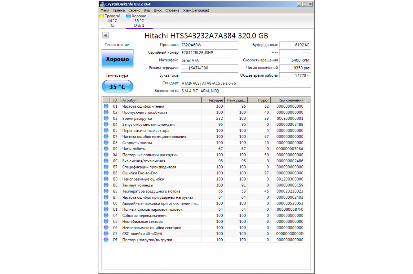413x274 pixels.
Task: Click the disk title Hitachi HTS543232A7A384
Action: [206, 36]
